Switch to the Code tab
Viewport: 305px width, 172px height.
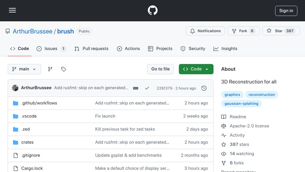tap(19, 48)
